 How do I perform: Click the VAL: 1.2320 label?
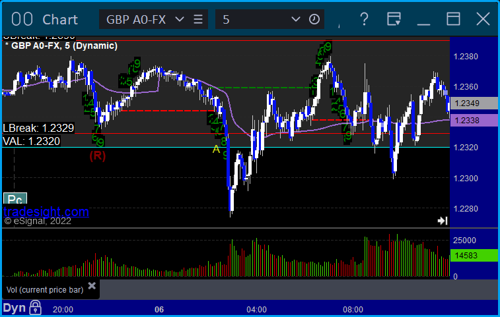coord(31,141)
